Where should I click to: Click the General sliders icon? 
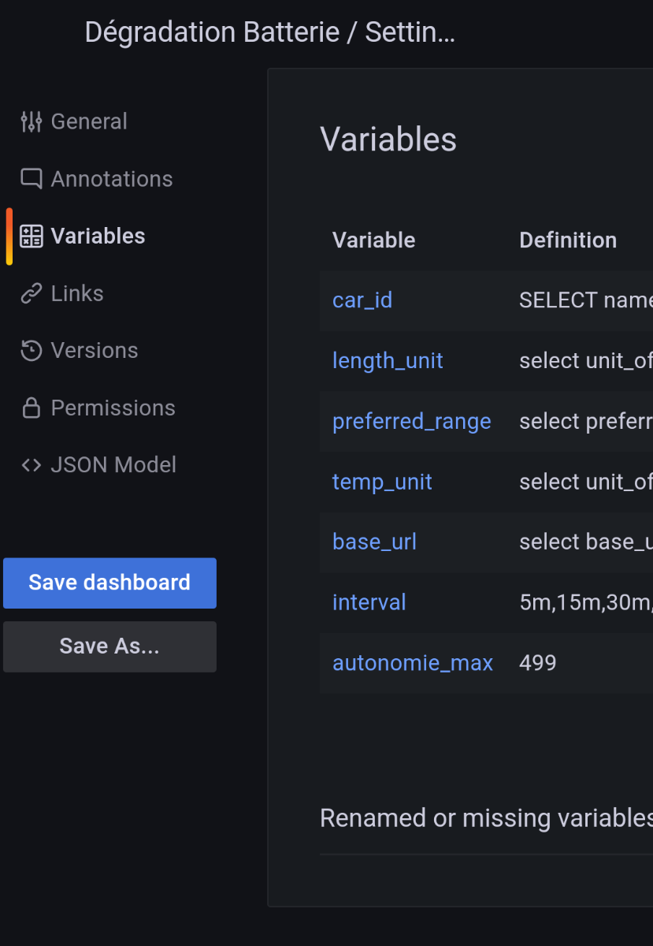click(x=31, y=121)
